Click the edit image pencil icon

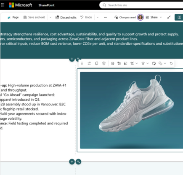pyautogui.click(x=113, y=64)
